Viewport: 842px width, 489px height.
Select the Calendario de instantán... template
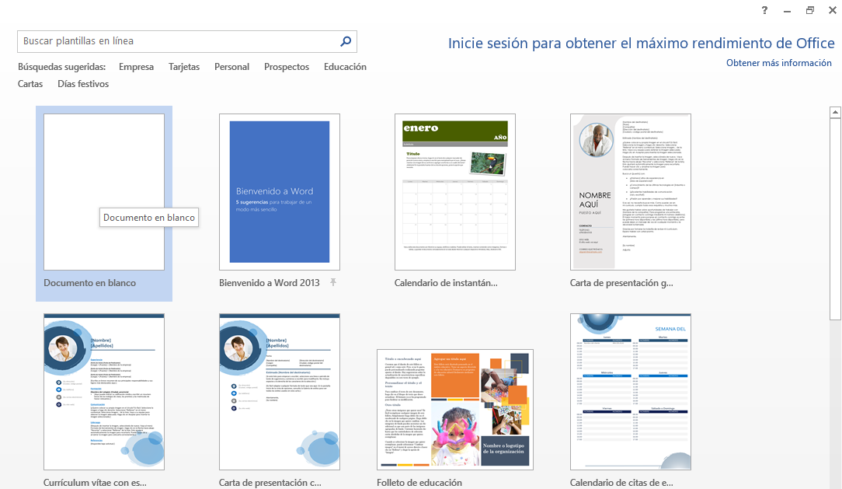point(454,191)
